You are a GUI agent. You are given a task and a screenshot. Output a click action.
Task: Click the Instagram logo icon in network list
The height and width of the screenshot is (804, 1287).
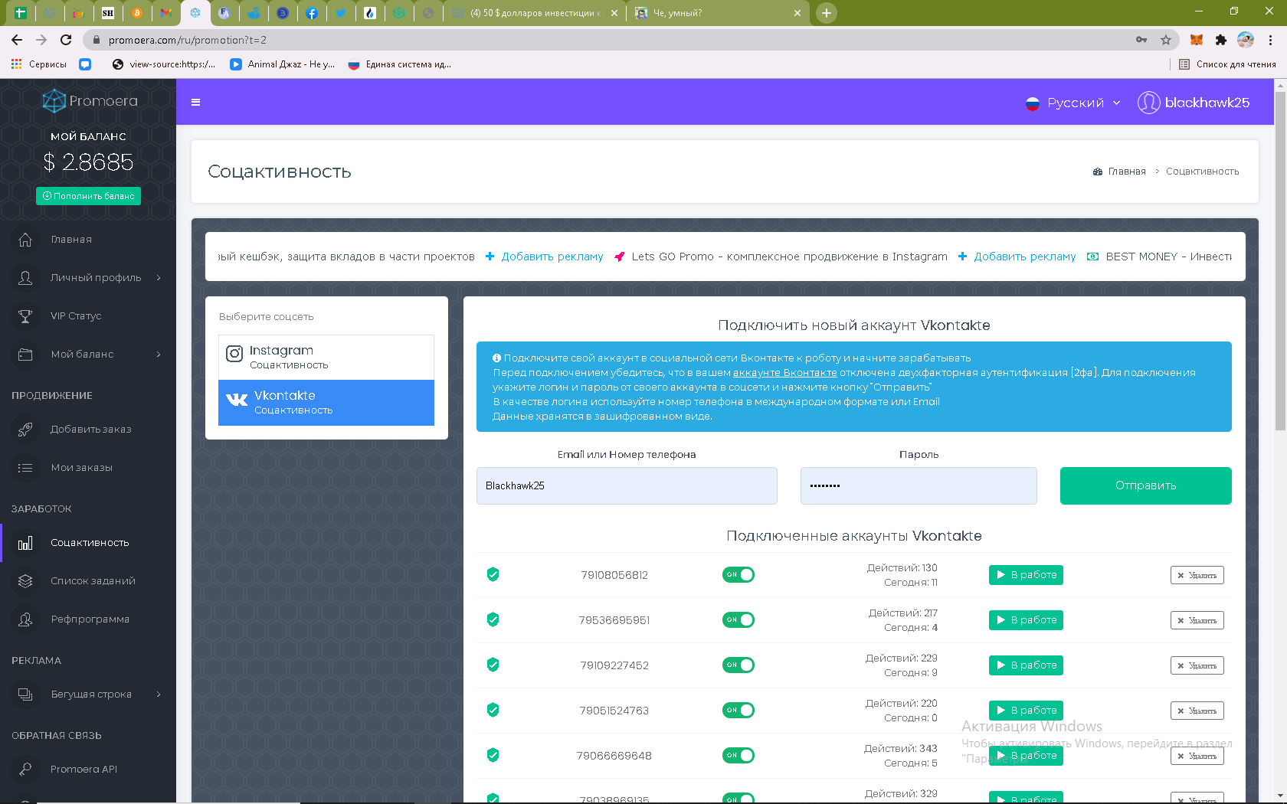tap(234, 354)
